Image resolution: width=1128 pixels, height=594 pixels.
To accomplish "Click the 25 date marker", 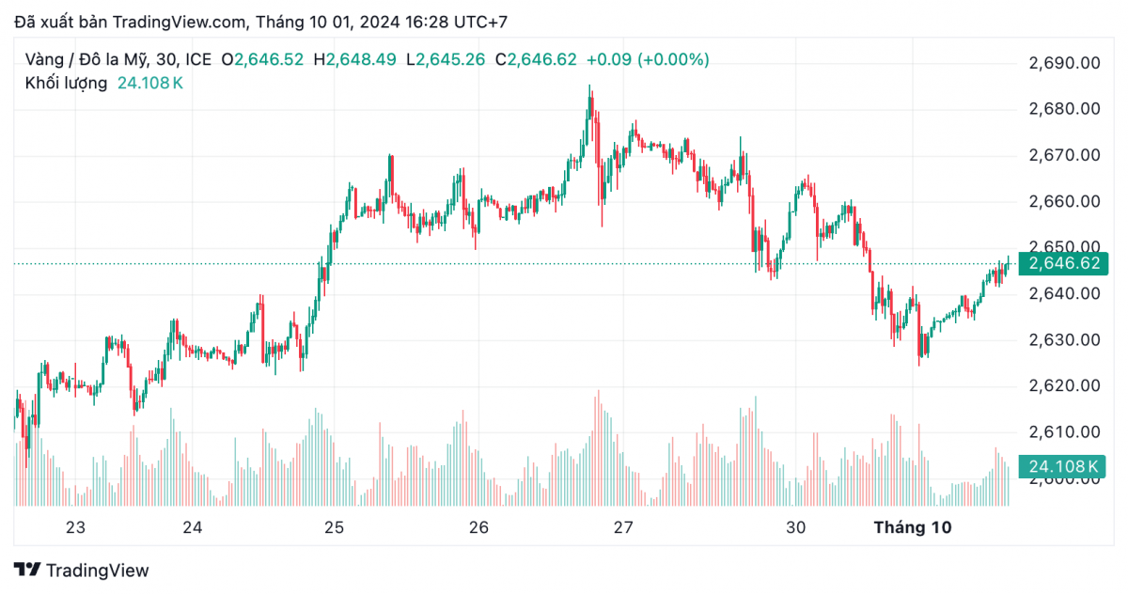I will [335, 528].
